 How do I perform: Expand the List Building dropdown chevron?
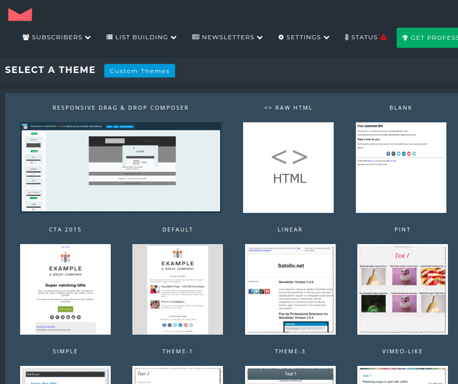point(174,37)
